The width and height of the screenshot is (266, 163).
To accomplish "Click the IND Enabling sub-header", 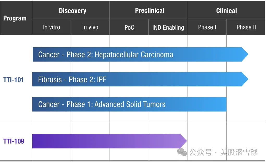I will tap(168, 28).
